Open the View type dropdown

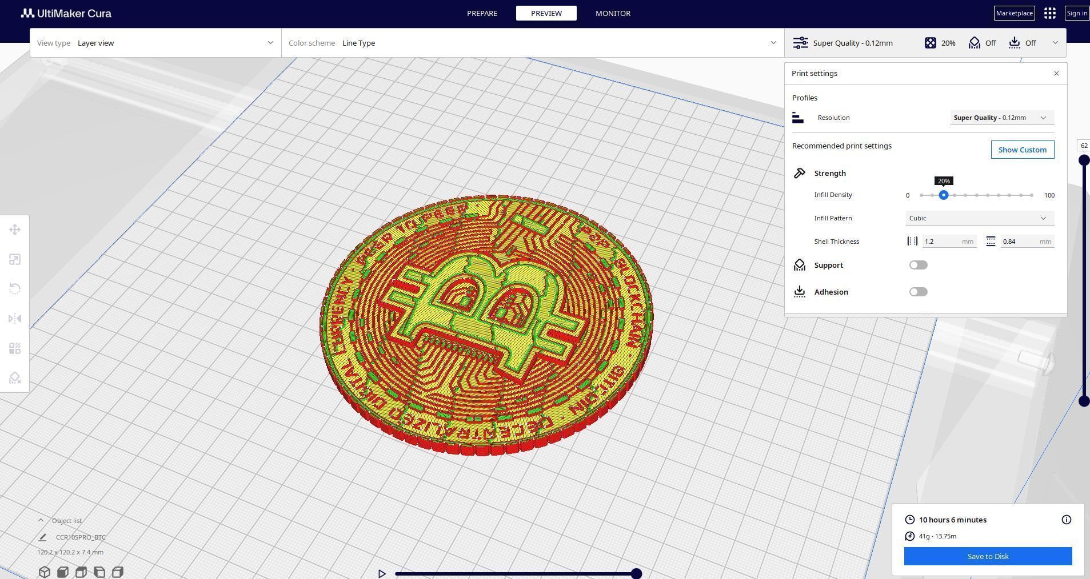click(x=155, y=43)
